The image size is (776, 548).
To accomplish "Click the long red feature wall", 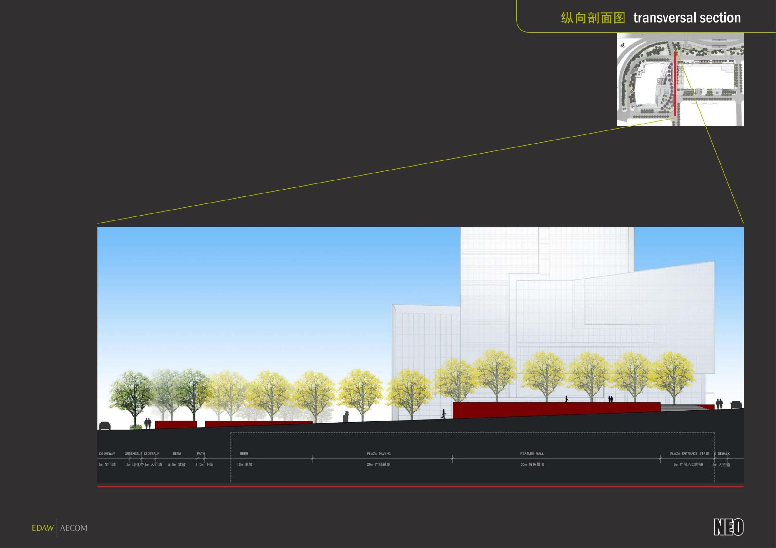I will (556, 410).
